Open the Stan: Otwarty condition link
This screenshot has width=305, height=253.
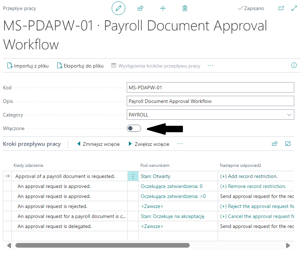pyautogui.click(x=155, y=176)
